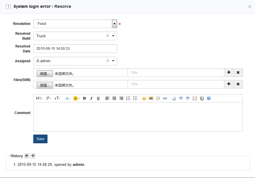Image resolution: width=255 pixels, height=178 pixels.
Task: Toggle fullscreen mode for comment editor
Action: click(195, 98)
